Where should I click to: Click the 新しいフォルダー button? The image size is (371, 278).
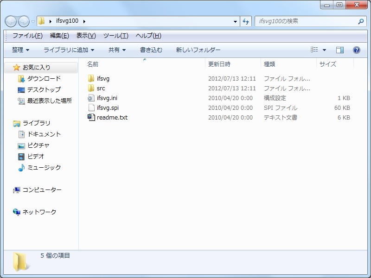(198, 50)
